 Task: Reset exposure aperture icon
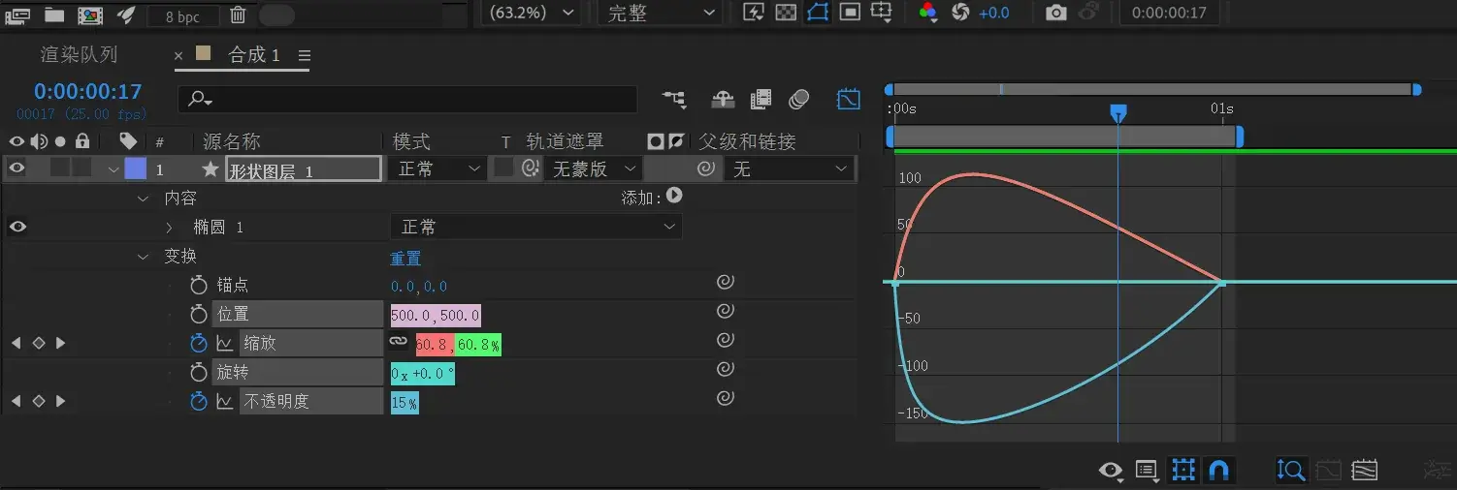960,13
